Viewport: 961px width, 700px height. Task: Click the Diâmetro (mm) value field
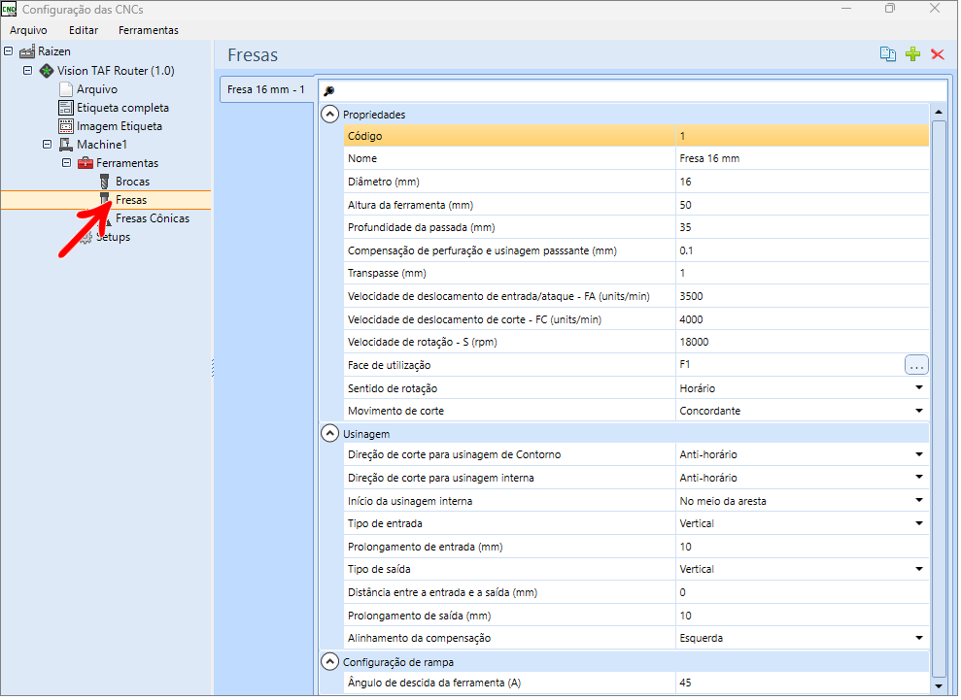(802, 182)
